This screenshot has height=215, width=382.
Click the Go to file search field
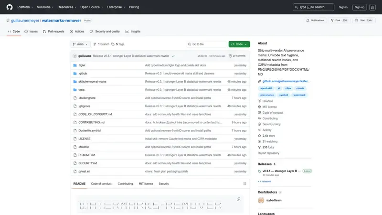206,44
